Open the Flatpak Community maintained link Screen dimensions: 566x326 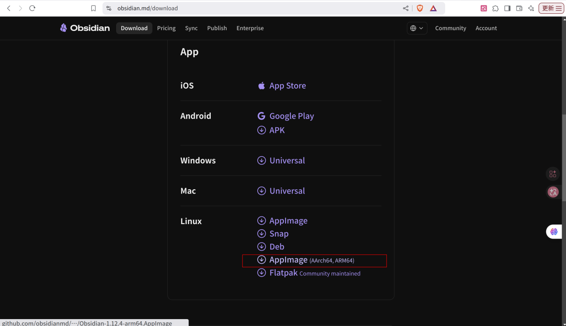point(315,273)
